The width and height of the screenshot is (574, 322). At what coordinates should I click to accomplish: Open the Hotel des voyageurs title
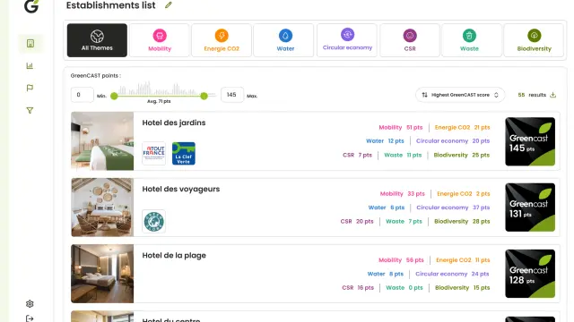(x=181, y=189)
